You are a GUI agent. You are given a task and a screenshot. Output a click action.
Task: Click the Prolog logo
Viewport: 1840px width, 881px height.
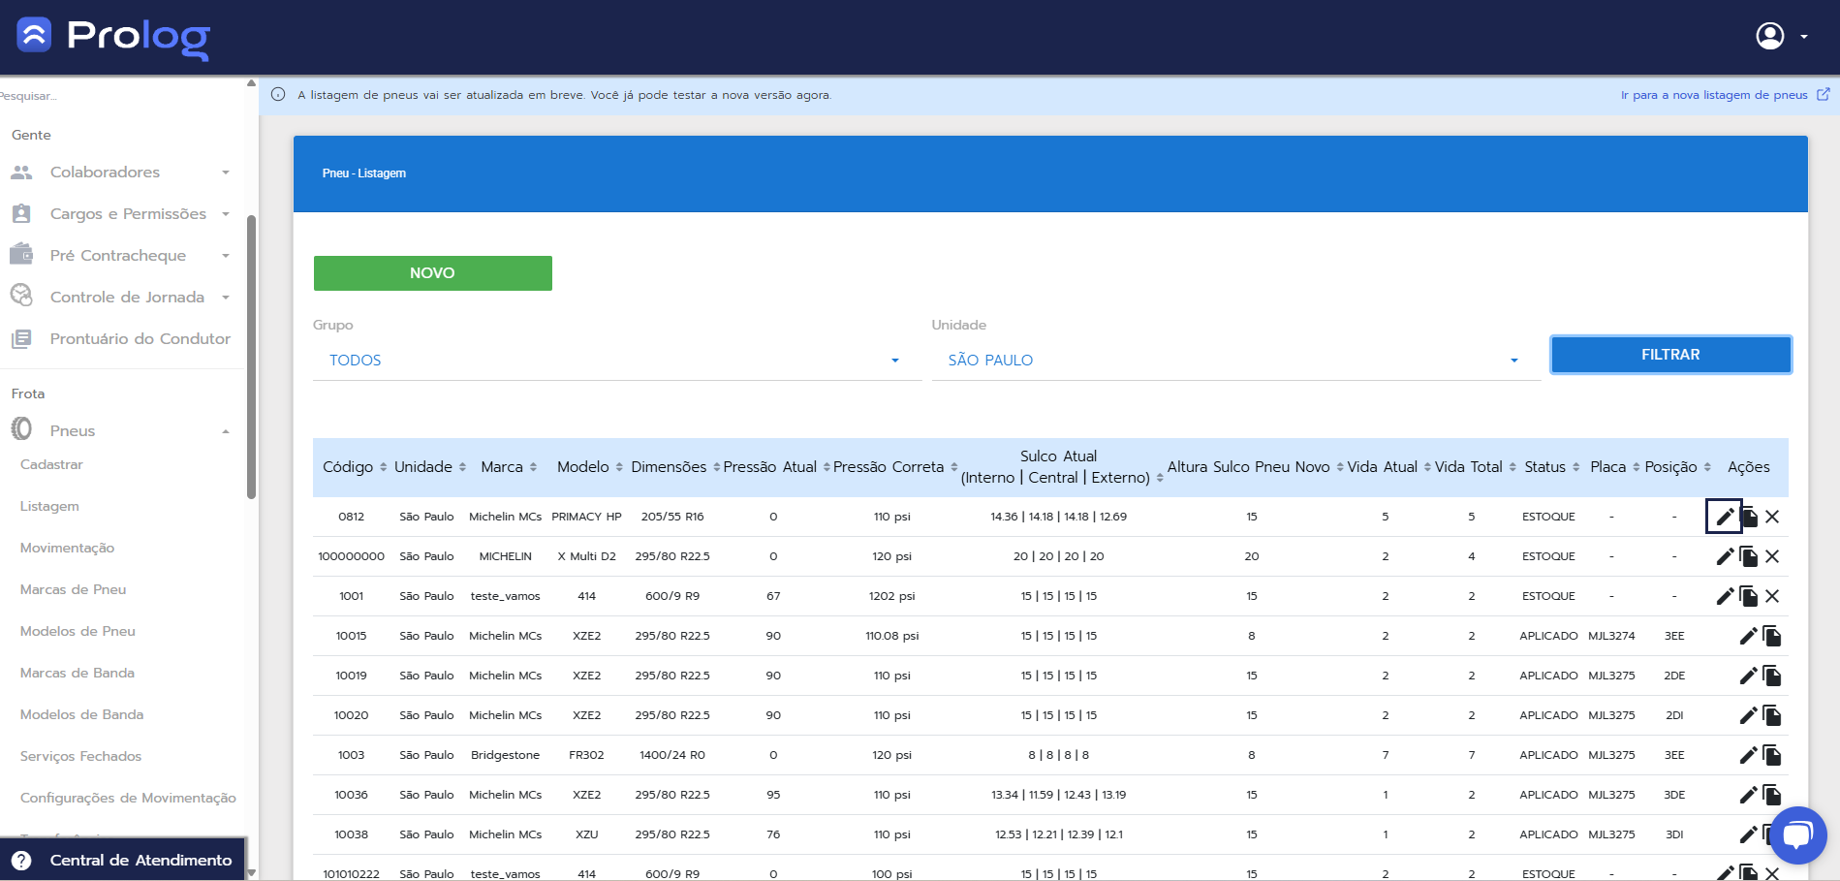[x=113, y=37]
